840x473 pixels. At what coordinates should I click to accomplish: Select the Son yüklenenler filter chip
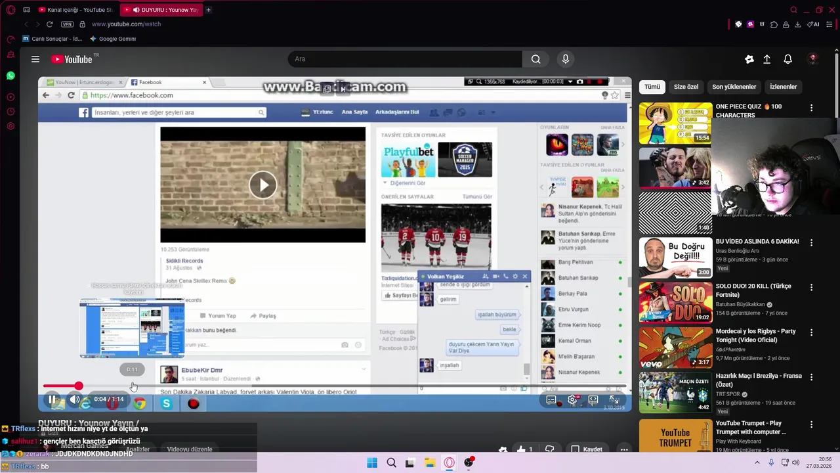pyautogui.click(x=734, y=87)
